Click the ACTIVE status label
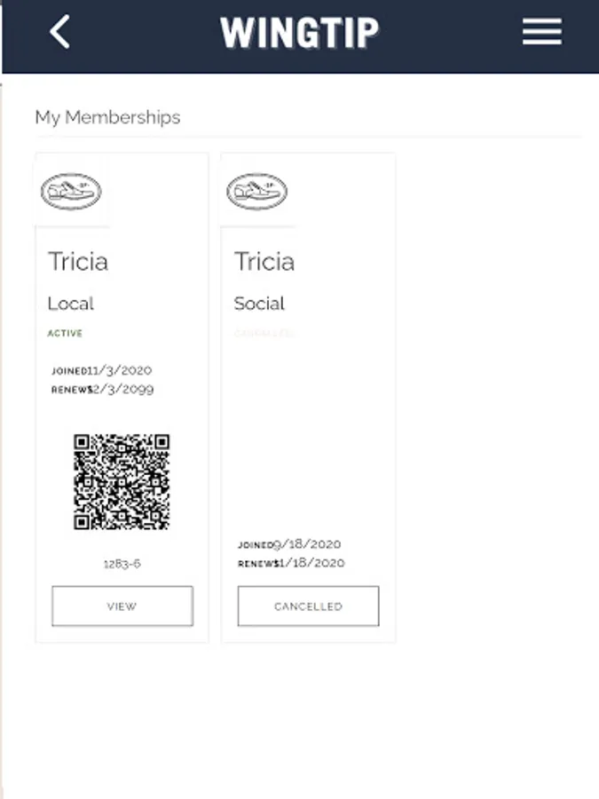 pos(65,334)
